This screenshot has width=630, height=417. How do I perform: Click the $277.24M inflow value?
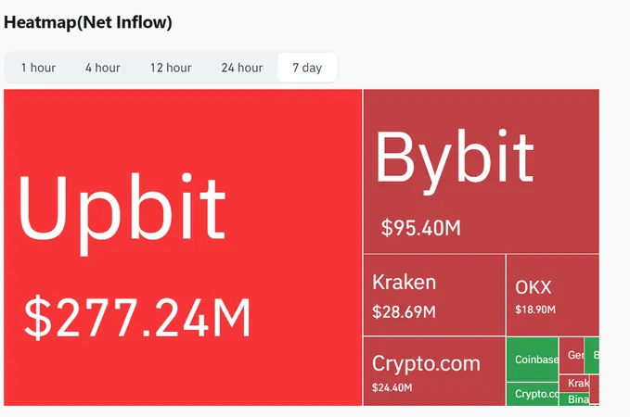(137, 318)
